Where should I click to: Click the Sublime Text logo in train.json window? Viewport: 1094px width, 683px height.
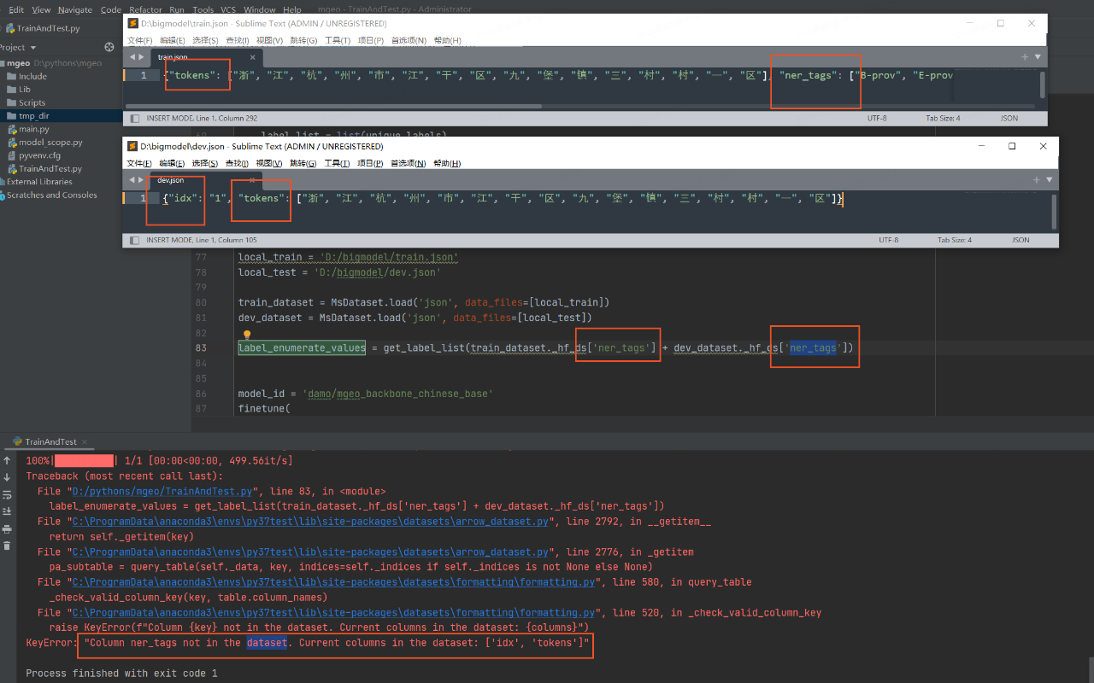132,24
